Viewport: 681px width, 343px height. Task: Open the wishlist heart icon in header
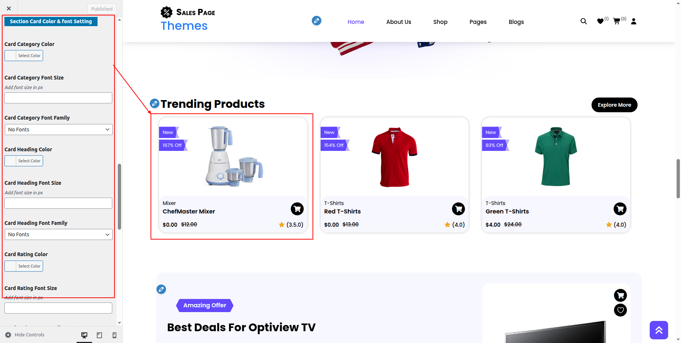[600, 21]
